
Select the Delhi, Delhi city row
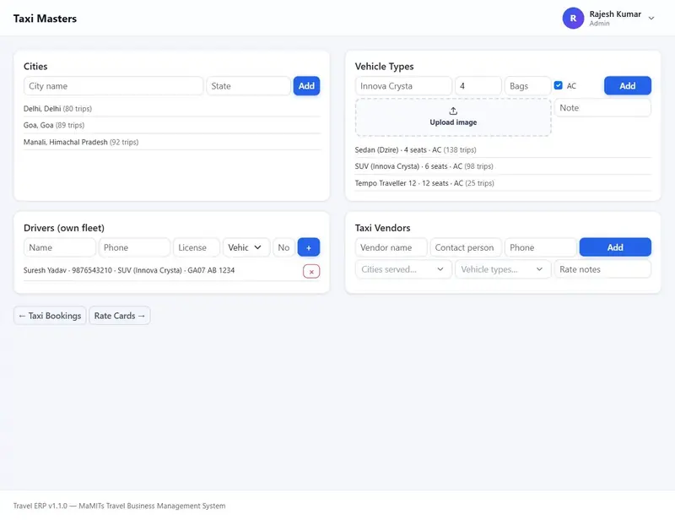point(172,109)
